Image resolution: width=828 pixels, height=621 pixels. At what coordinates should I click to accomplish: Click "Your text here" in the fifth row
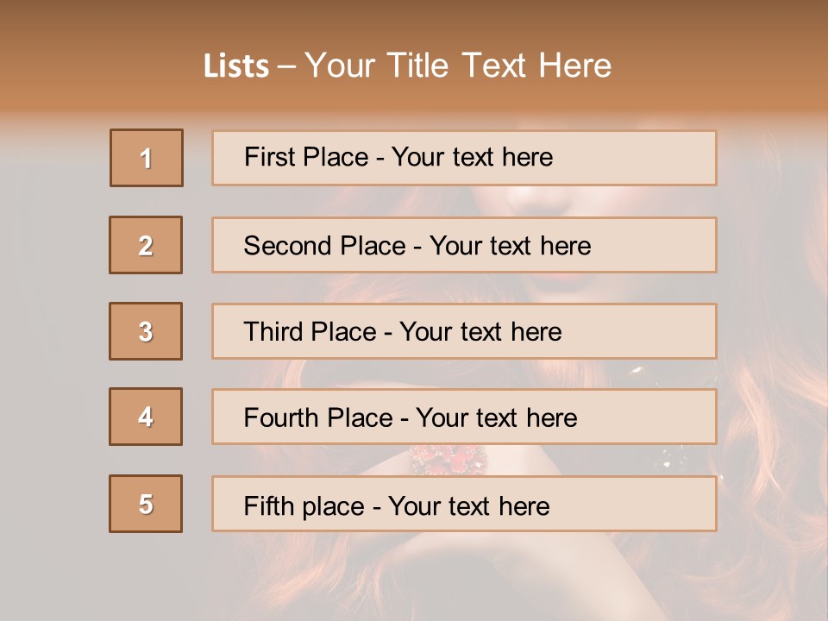pyautogui.click(x=468, y=505)
